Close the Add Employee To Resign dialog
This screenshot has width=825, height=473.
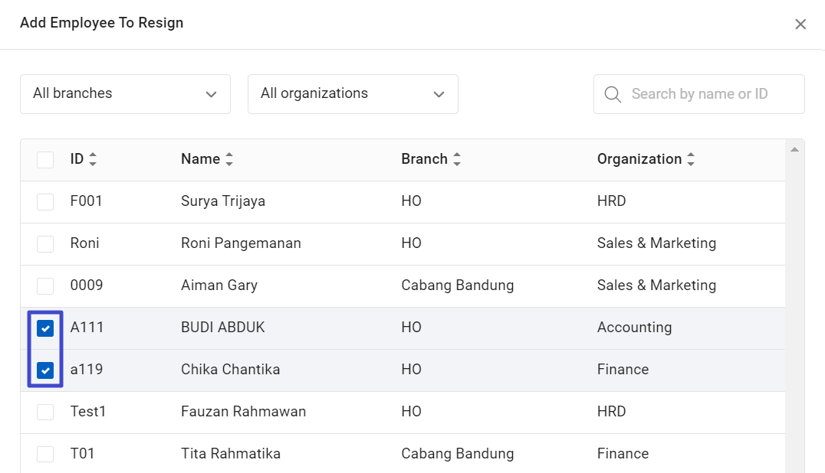(800, 24)
